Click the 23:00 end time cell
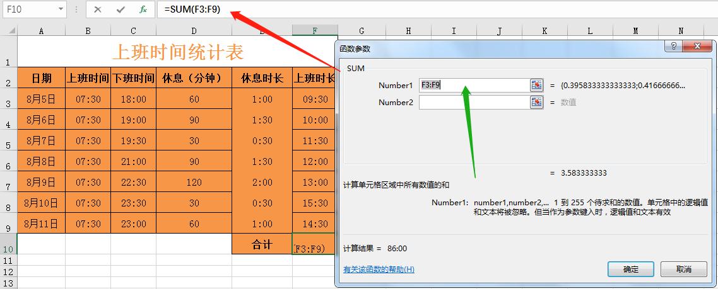 [133, 224]
